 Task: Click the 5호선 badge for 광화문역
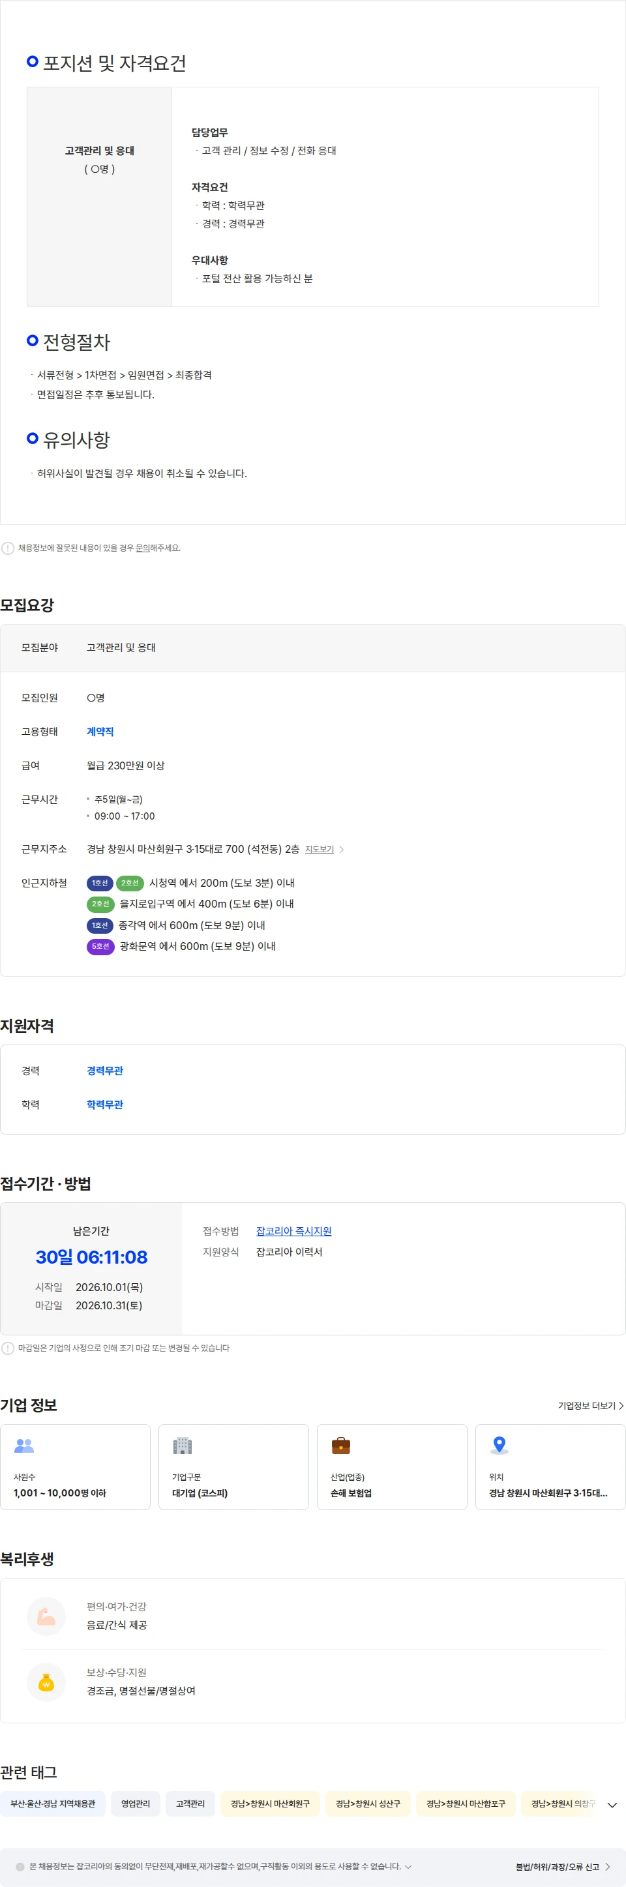click(x=100, y=946)
